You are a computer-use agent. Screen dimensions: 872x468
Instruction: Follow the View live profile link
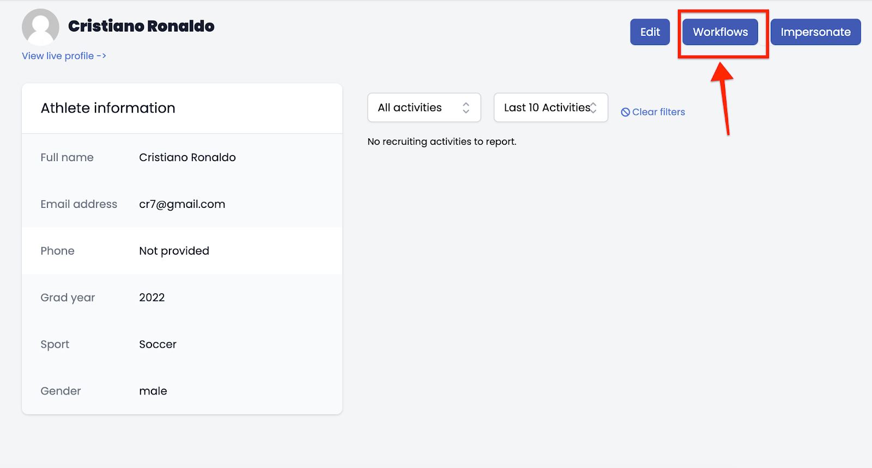[64, 56]
